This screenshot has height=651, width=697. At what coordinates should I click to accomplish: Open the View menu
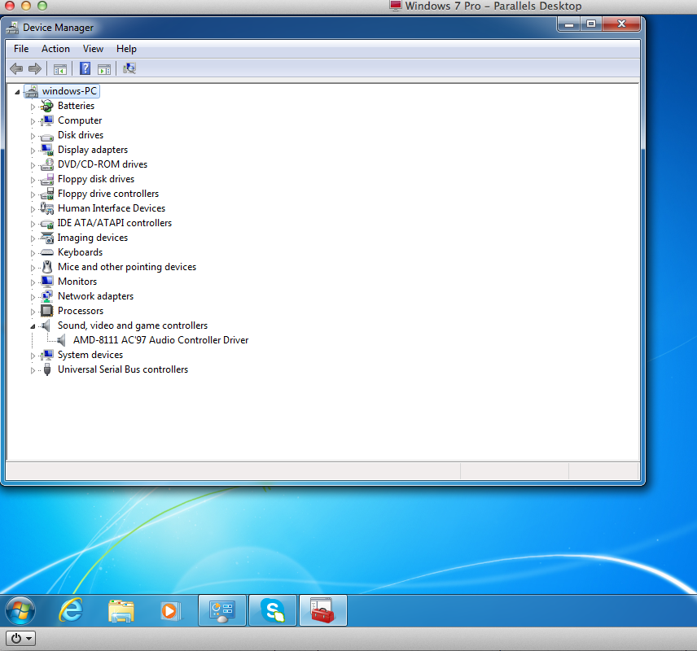(93, 49)
